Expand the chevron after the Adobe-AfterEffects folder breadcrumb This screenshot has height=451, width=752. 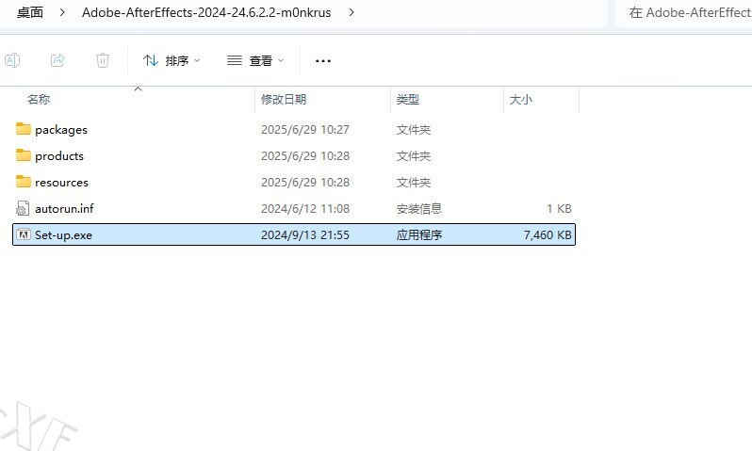(351, 12)
